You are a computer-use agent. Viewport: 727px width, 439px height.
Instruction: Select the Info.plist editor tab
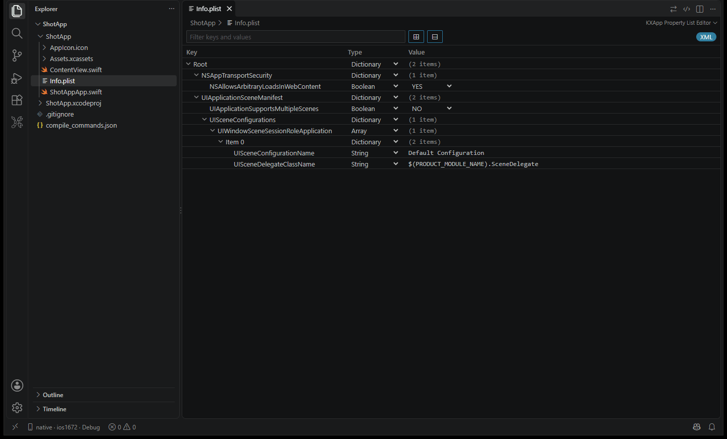(x=209, y=9)
